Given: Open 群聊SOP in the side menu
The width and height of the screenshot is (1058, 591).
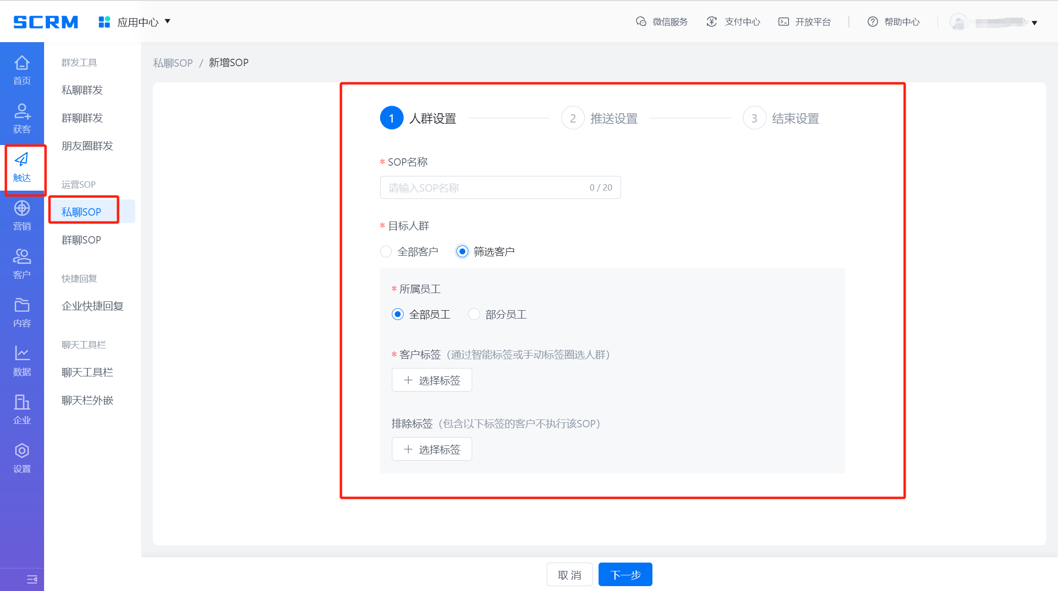Looking at the screenshot, I should 81,240.
